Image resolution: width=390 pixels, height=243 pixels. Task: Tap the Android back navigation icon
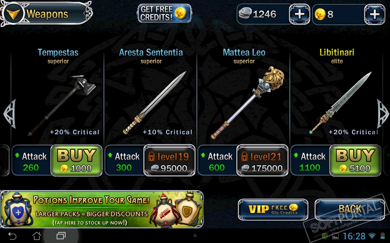point(12,236)
